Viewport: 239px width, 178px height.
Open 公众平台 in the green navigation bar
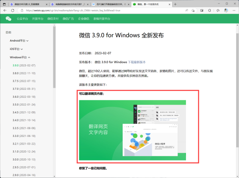click(23, 18)
